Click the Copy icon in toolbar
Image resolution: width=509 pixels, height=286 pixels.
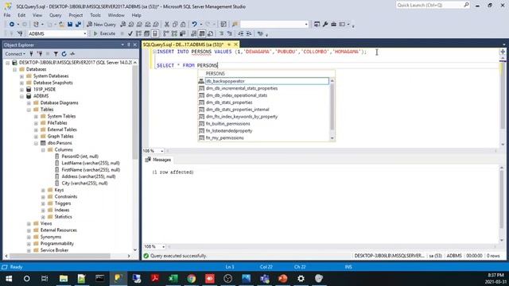[x=175, y=25]
